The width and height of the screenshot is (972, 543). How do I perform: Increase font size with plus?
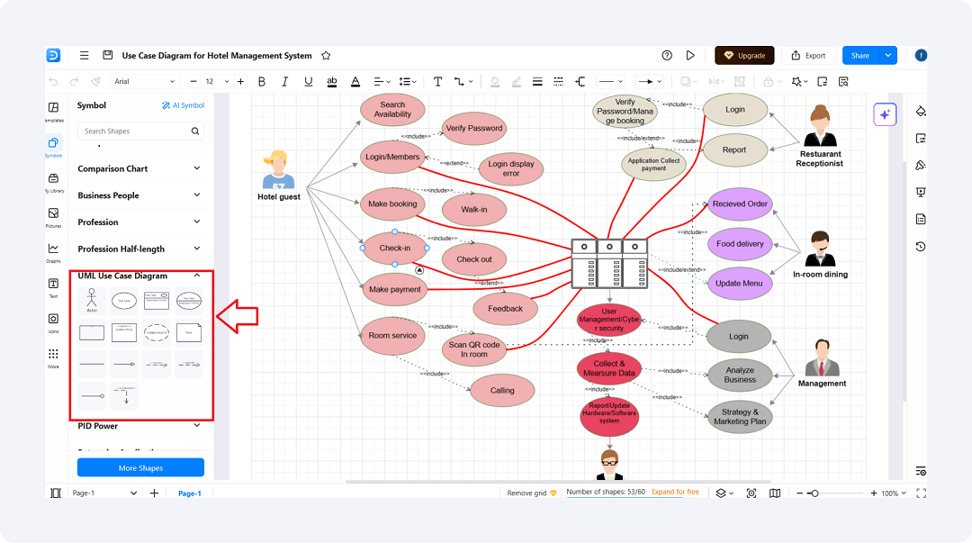tap(240, 81)
